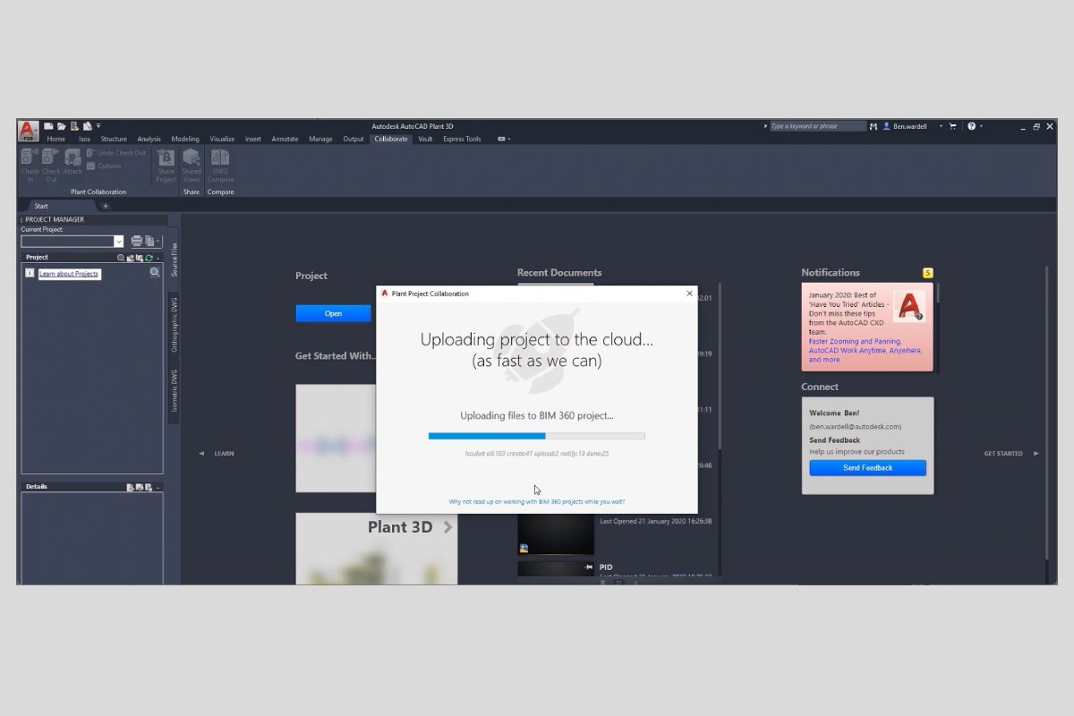This screenshot has width=1074, height=716.
Task: Expand the Current Project dropdown
Action: point(118,241)
